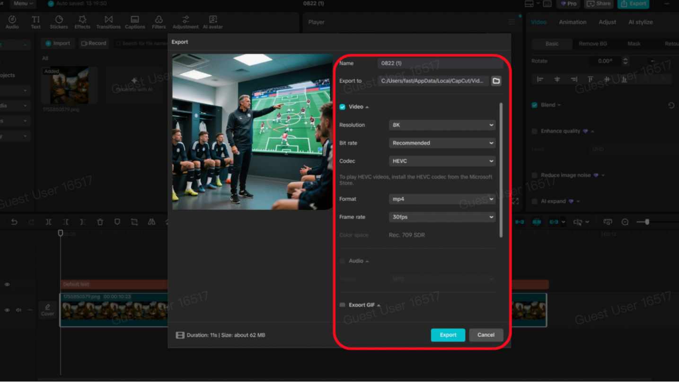Screen dimensions: 679x382
Task: Open the AI avatar tool
Action: 212,22
